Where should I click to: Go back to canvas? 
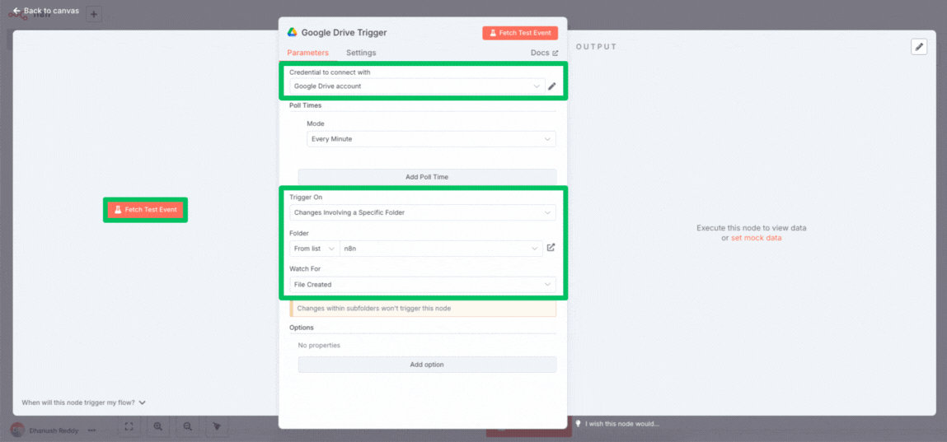[x=46, y=11]
